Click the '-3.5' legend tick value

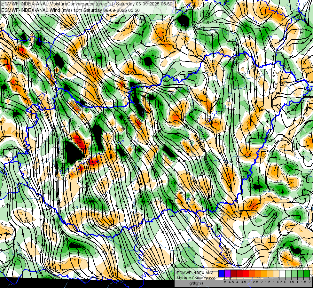[x=243, y=282]
